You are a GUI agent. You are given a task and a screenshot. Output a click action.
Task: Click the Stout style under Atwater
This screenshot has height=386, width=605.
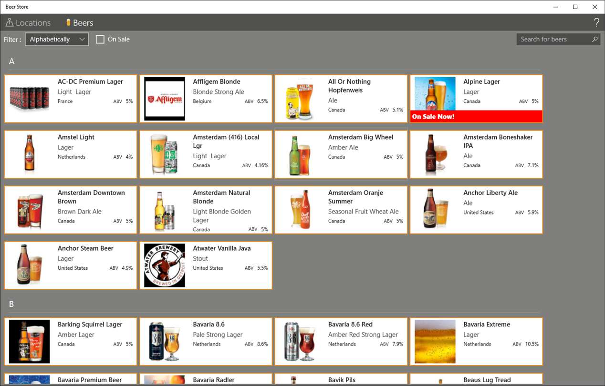200,259
